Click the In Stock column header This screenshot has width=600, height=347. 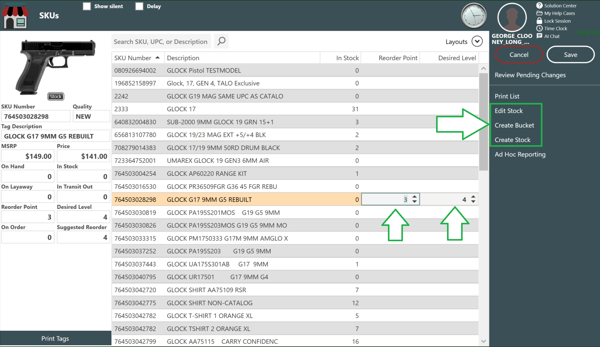(x=340, y=58)
